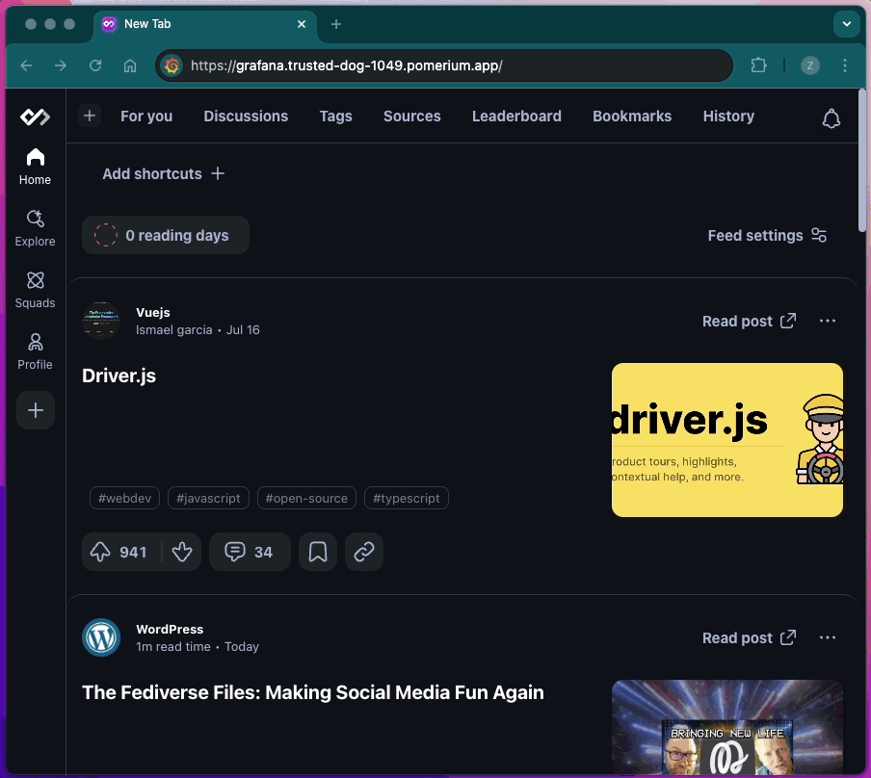The image size is (871, 778).
Task: Open the custom feed plus icon beside tabs
Action: (89, 116)
